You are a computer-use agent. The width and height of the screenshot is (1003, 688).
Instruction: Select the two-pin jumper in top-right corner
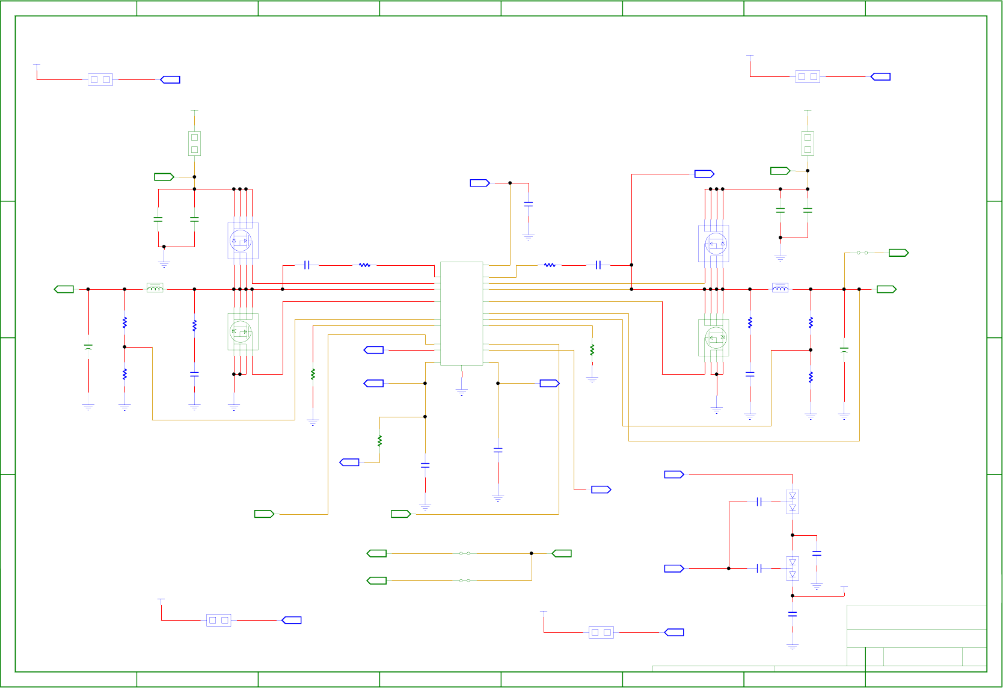[x=808, y=76]
